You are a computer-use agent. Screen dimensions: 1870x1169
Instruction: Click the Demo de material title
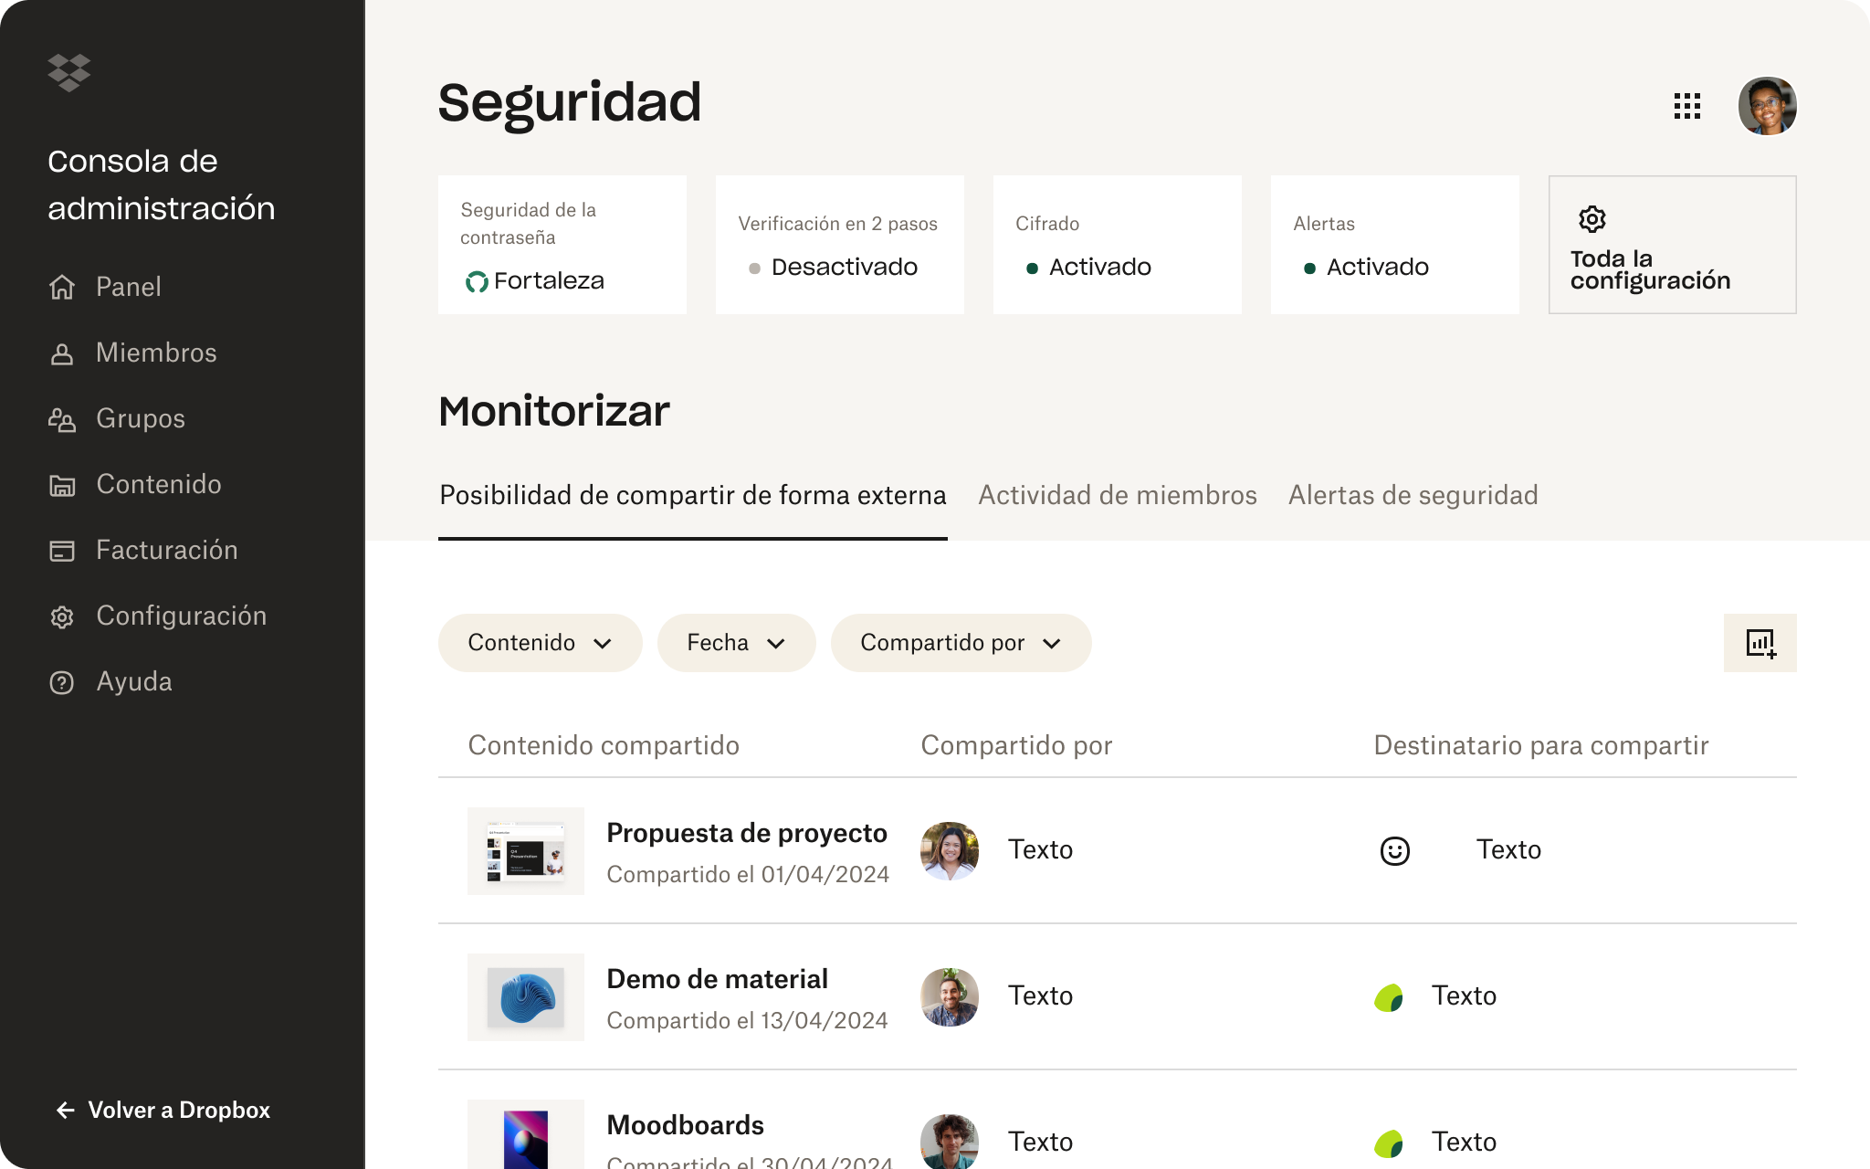(718, 980)
